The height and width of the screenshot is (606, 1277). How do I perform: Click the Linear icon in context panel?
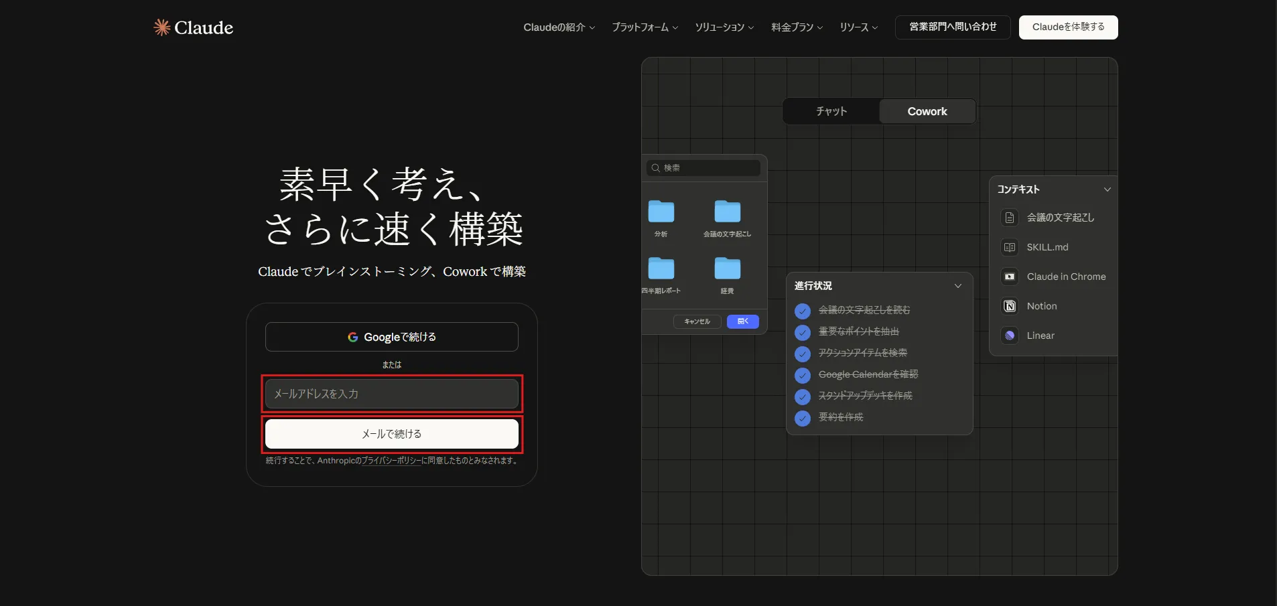(x=1010, y=335)
